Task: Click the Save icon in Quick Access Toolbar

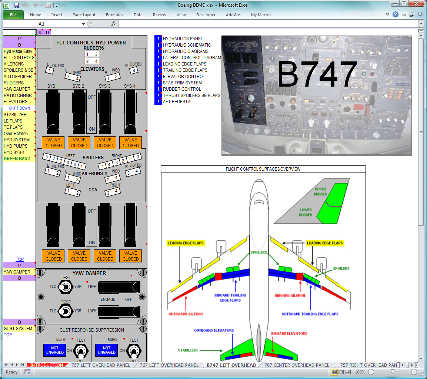Action: pos(16,6)
